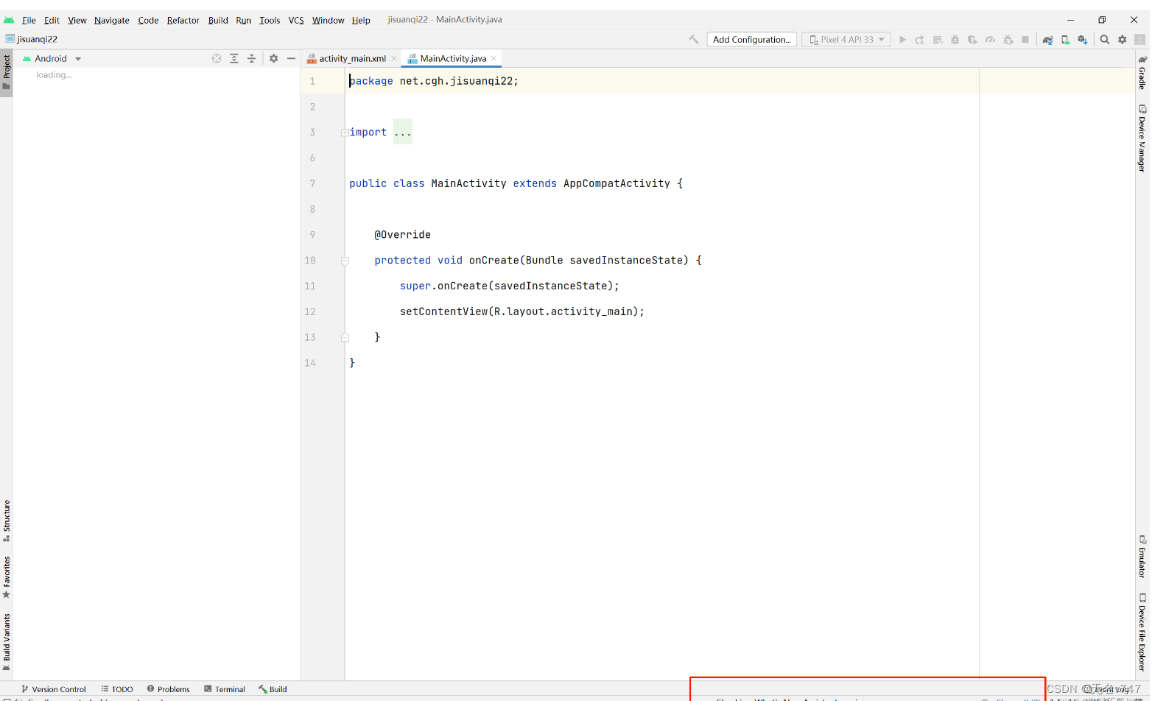Expand the folded import block
This screenshot has height=701, width=1152.
[x=345, y=133]
